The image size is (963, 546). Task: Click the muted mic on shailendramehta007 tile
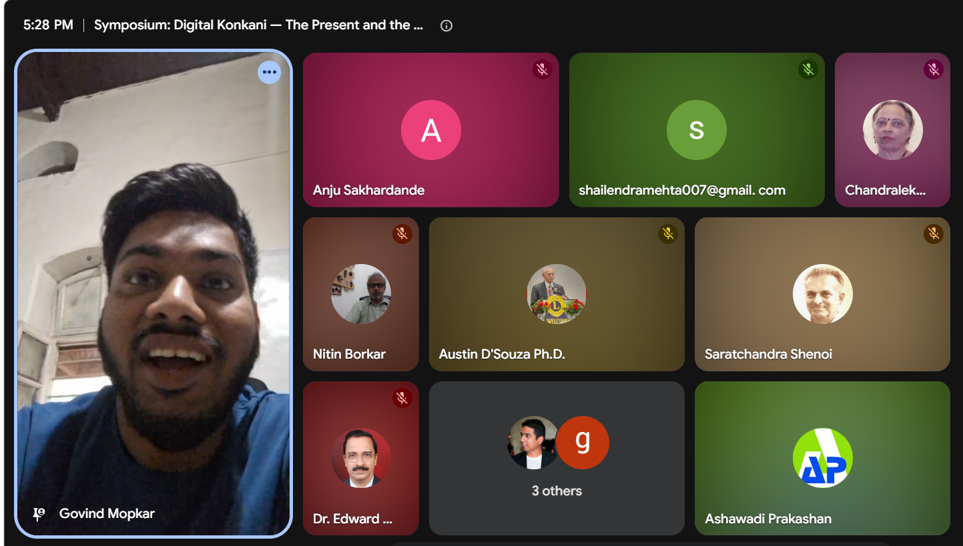pyautogui.click(x=808, y=69)
